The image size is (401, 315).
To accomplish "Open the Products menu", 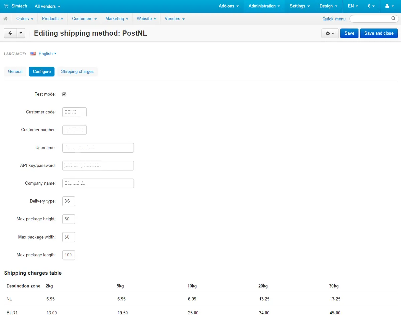I will (x=52, y=19).
